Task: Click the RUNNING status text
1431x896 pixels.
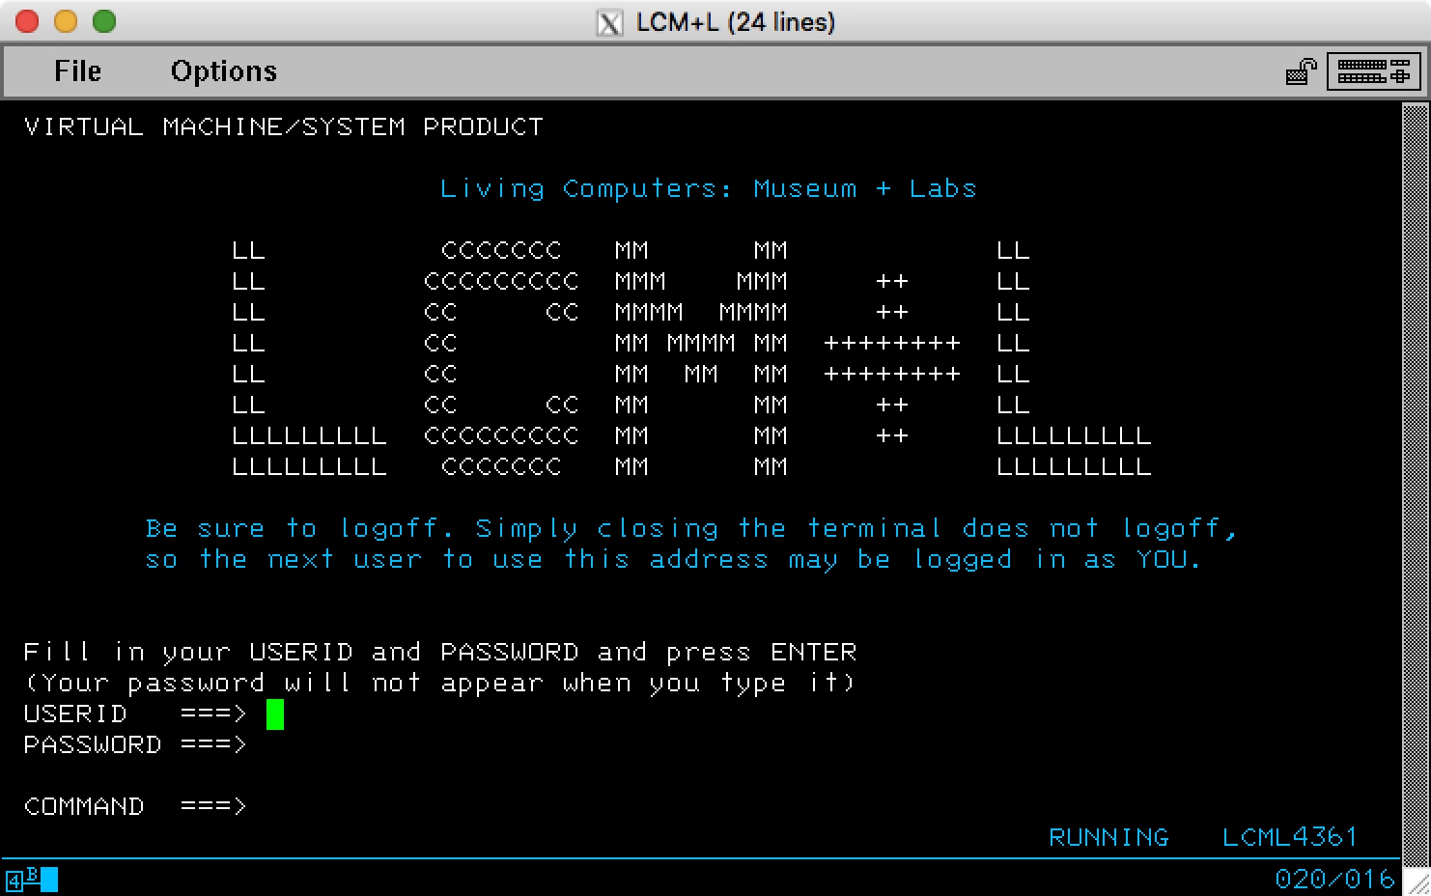Action: click(1108, 837)
